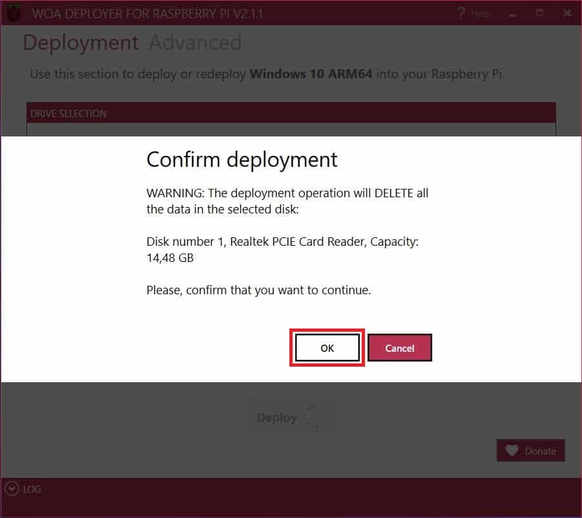The width and height of the screenshot is (582, 518).
Task: Close the WOA Deployer window
Action: point(567,14)
